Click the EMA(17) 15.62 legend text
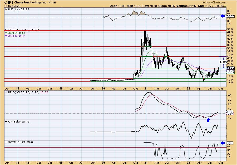This screenshot has width=237, height=165. coord(16,33)
